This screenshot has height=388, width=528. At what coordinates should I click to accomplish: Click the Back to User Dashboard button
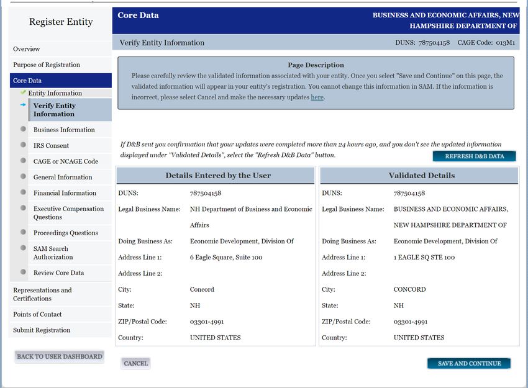coord(60,356)
